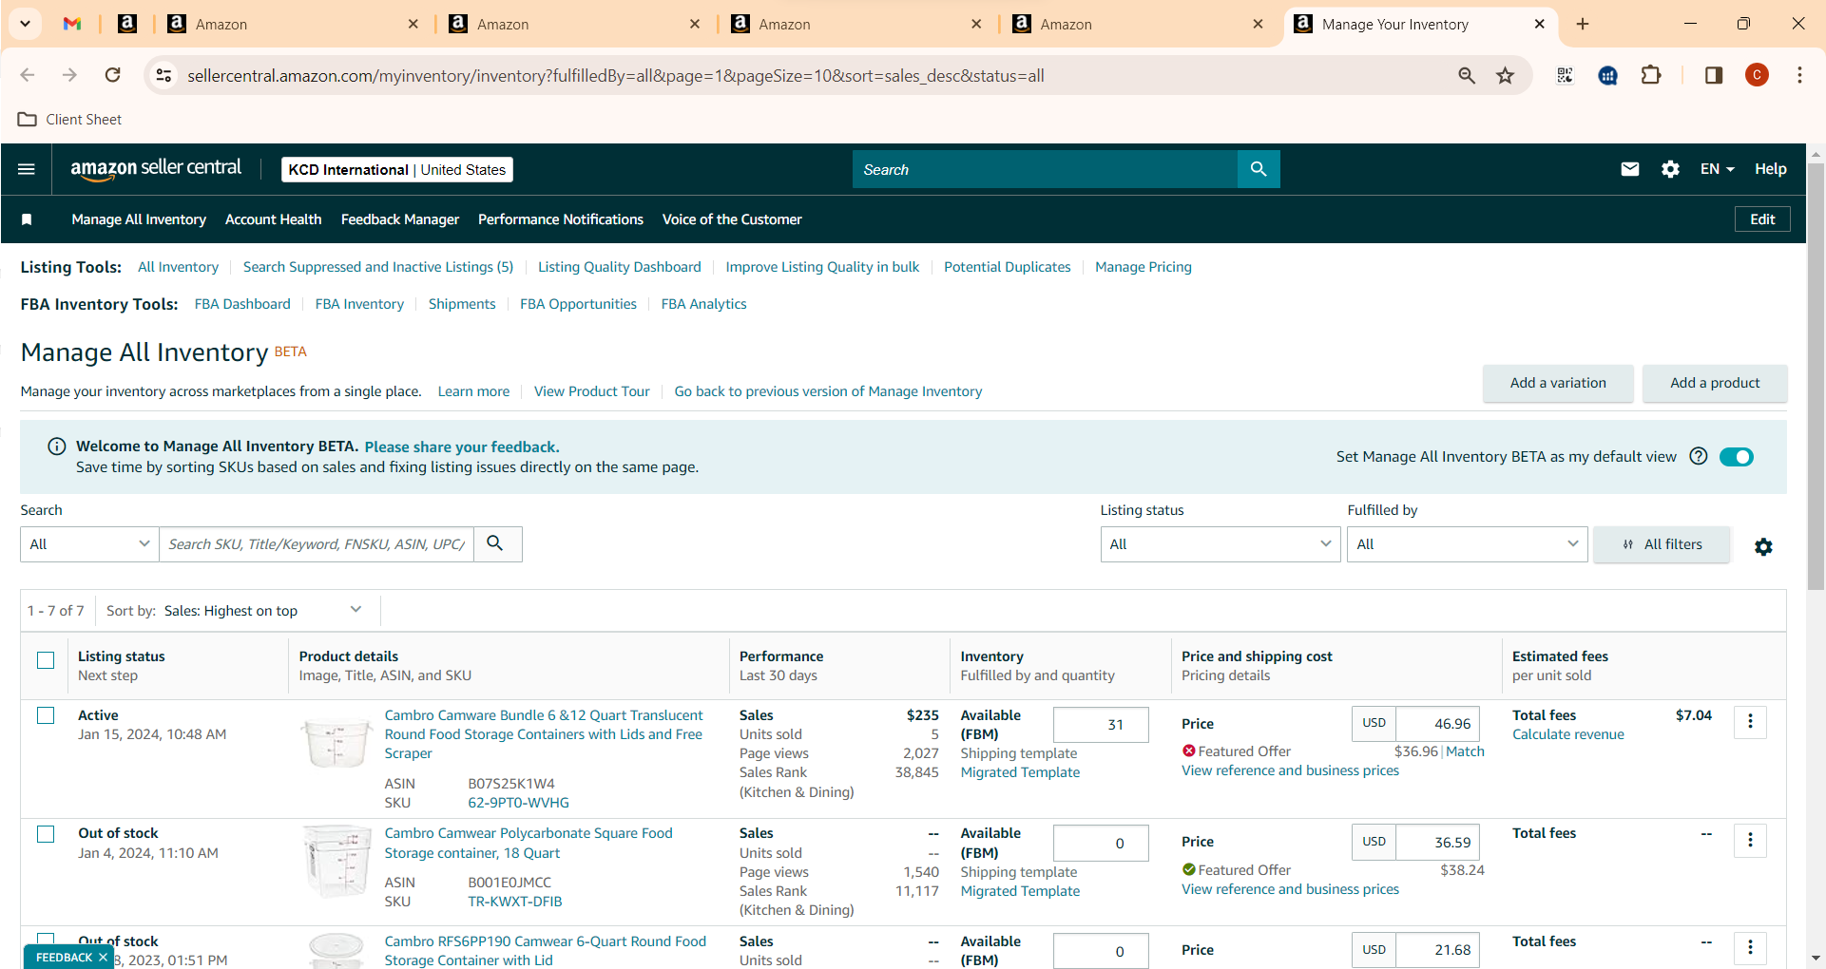
Task: Open the EN language dropdown
Action: (x=1717, y=169)
